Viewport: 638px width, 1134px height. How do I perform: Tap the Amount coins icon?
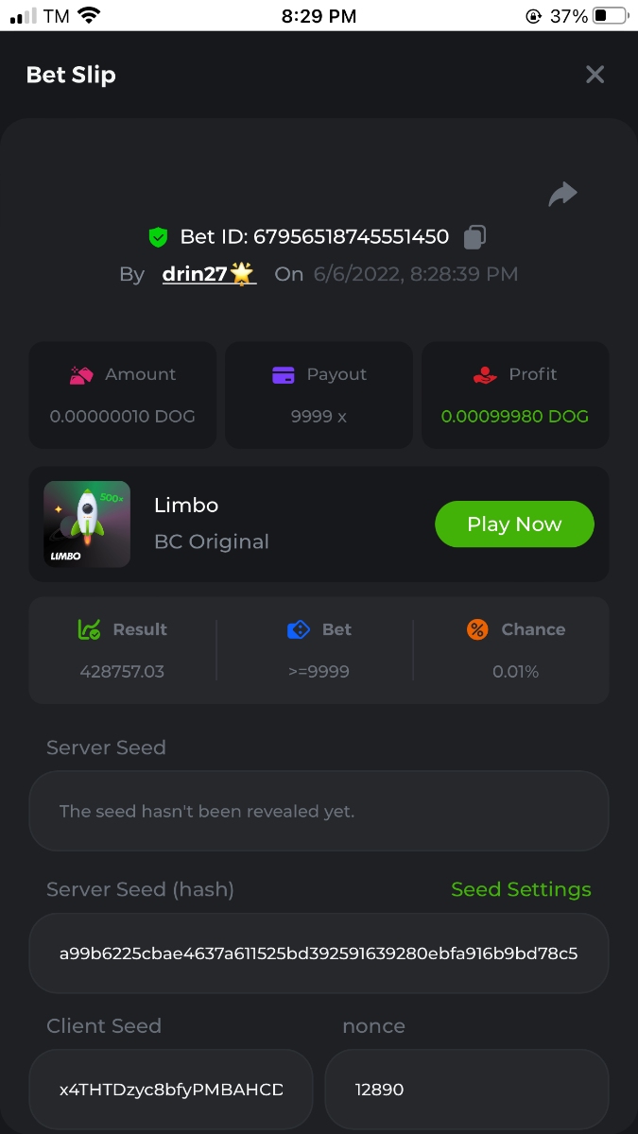tap(81, 375)
